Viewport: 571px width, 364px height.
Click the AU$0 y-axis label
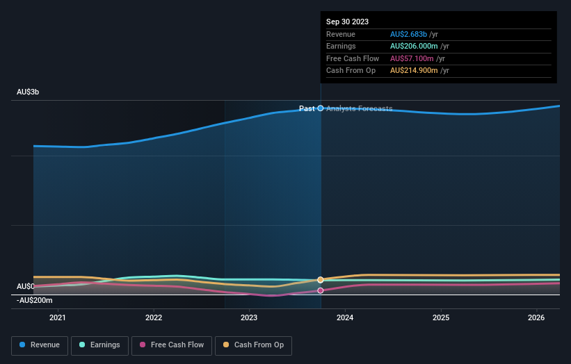[26, 286]
